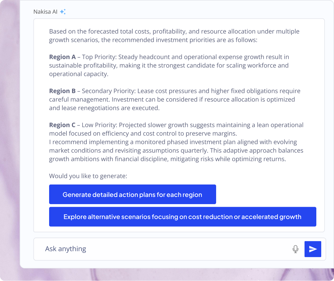Explore alternative scenarios on cost reduction

pos(182,217)
